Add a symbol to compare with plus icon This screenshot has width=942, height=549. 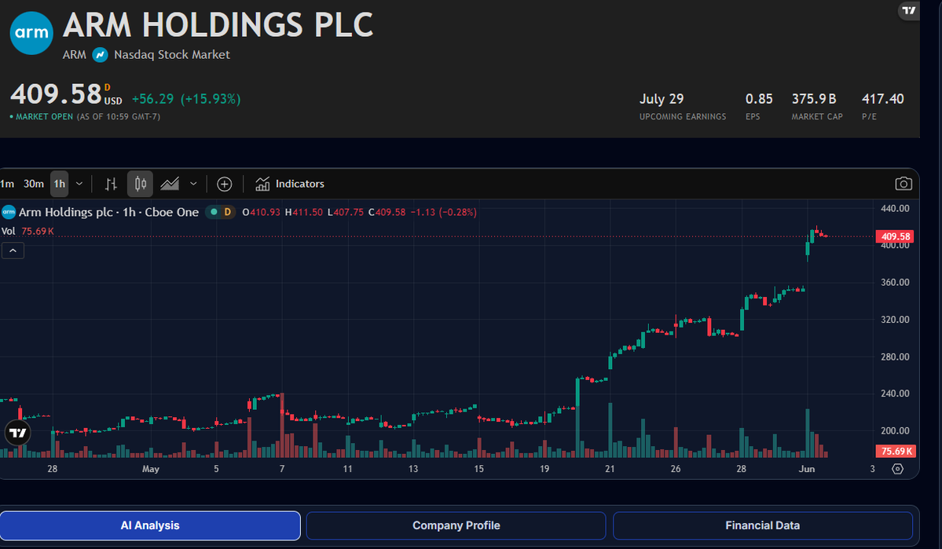pos(224,184)
